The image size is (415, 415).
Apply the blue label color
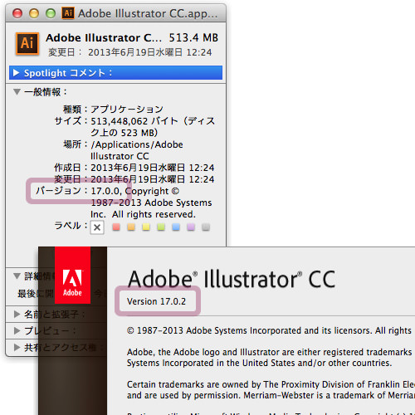click(176, 227)
